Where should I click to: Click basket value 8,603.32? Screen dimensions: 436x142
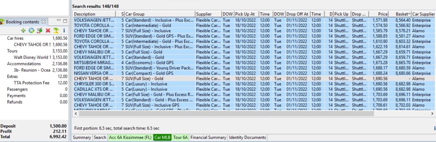(403, 41)
